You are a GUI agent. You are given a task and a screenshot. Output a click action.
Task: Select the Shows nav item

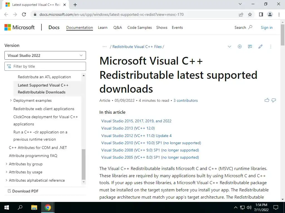162,27
